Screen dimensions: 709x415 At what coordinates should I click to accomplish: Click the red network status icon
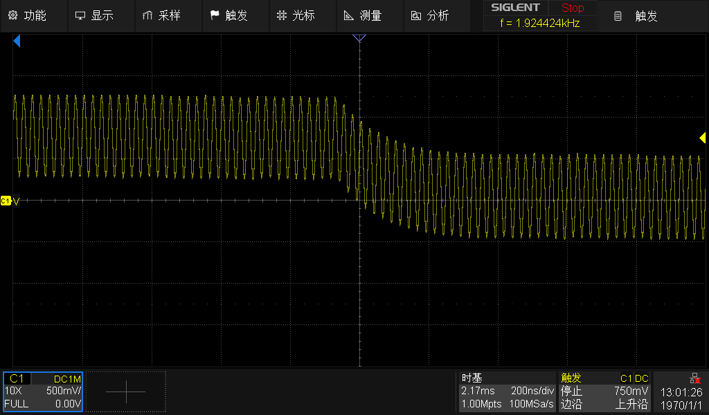(694, 378)
